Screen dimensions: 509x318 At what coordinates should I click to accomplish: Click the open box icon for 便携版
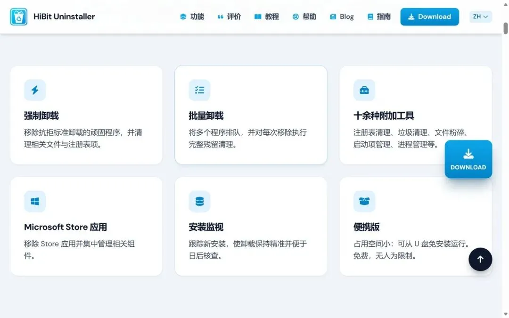pos(364,201)
